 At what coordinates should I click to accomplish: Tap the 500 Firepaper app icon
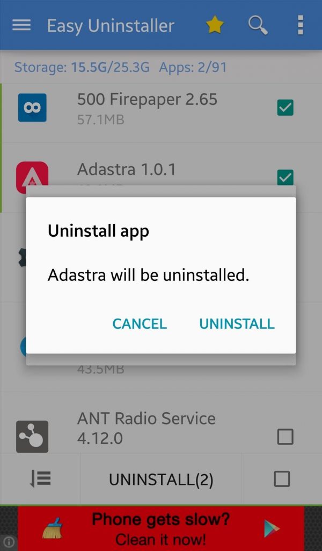click(32, 108)
